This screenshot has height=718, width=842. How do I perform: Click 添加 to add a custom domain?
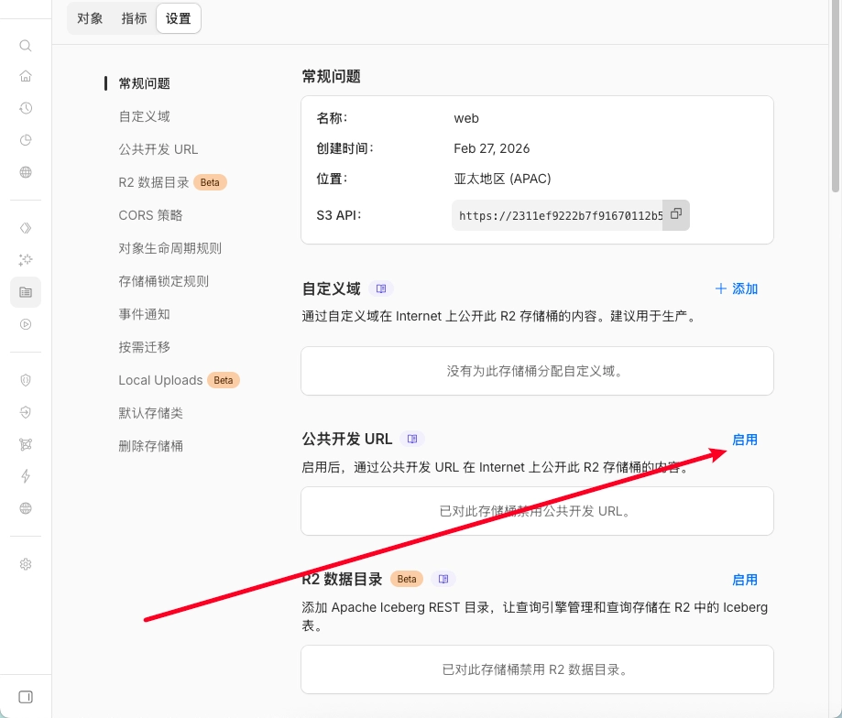(x=737, y=288)
